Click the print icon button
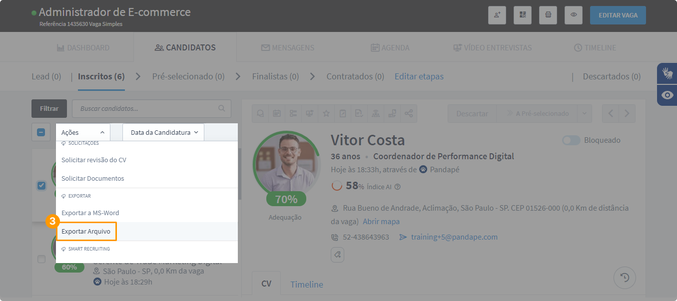 click(548, 15)
